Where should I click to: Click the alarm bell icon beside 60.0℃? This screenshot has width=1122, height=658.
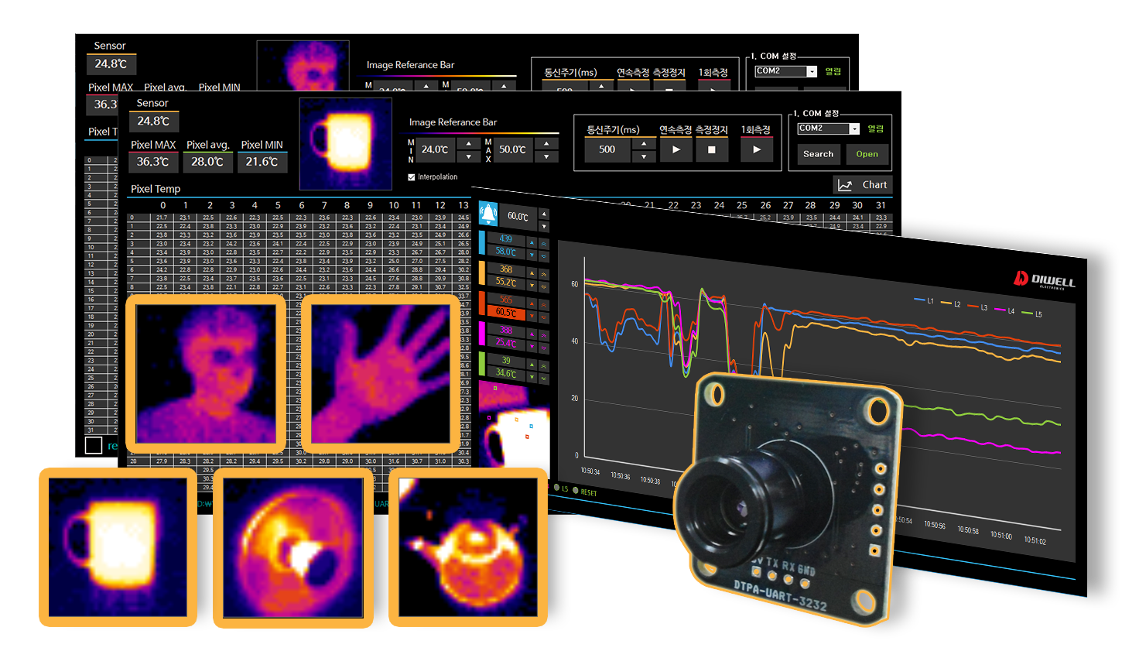488,213
